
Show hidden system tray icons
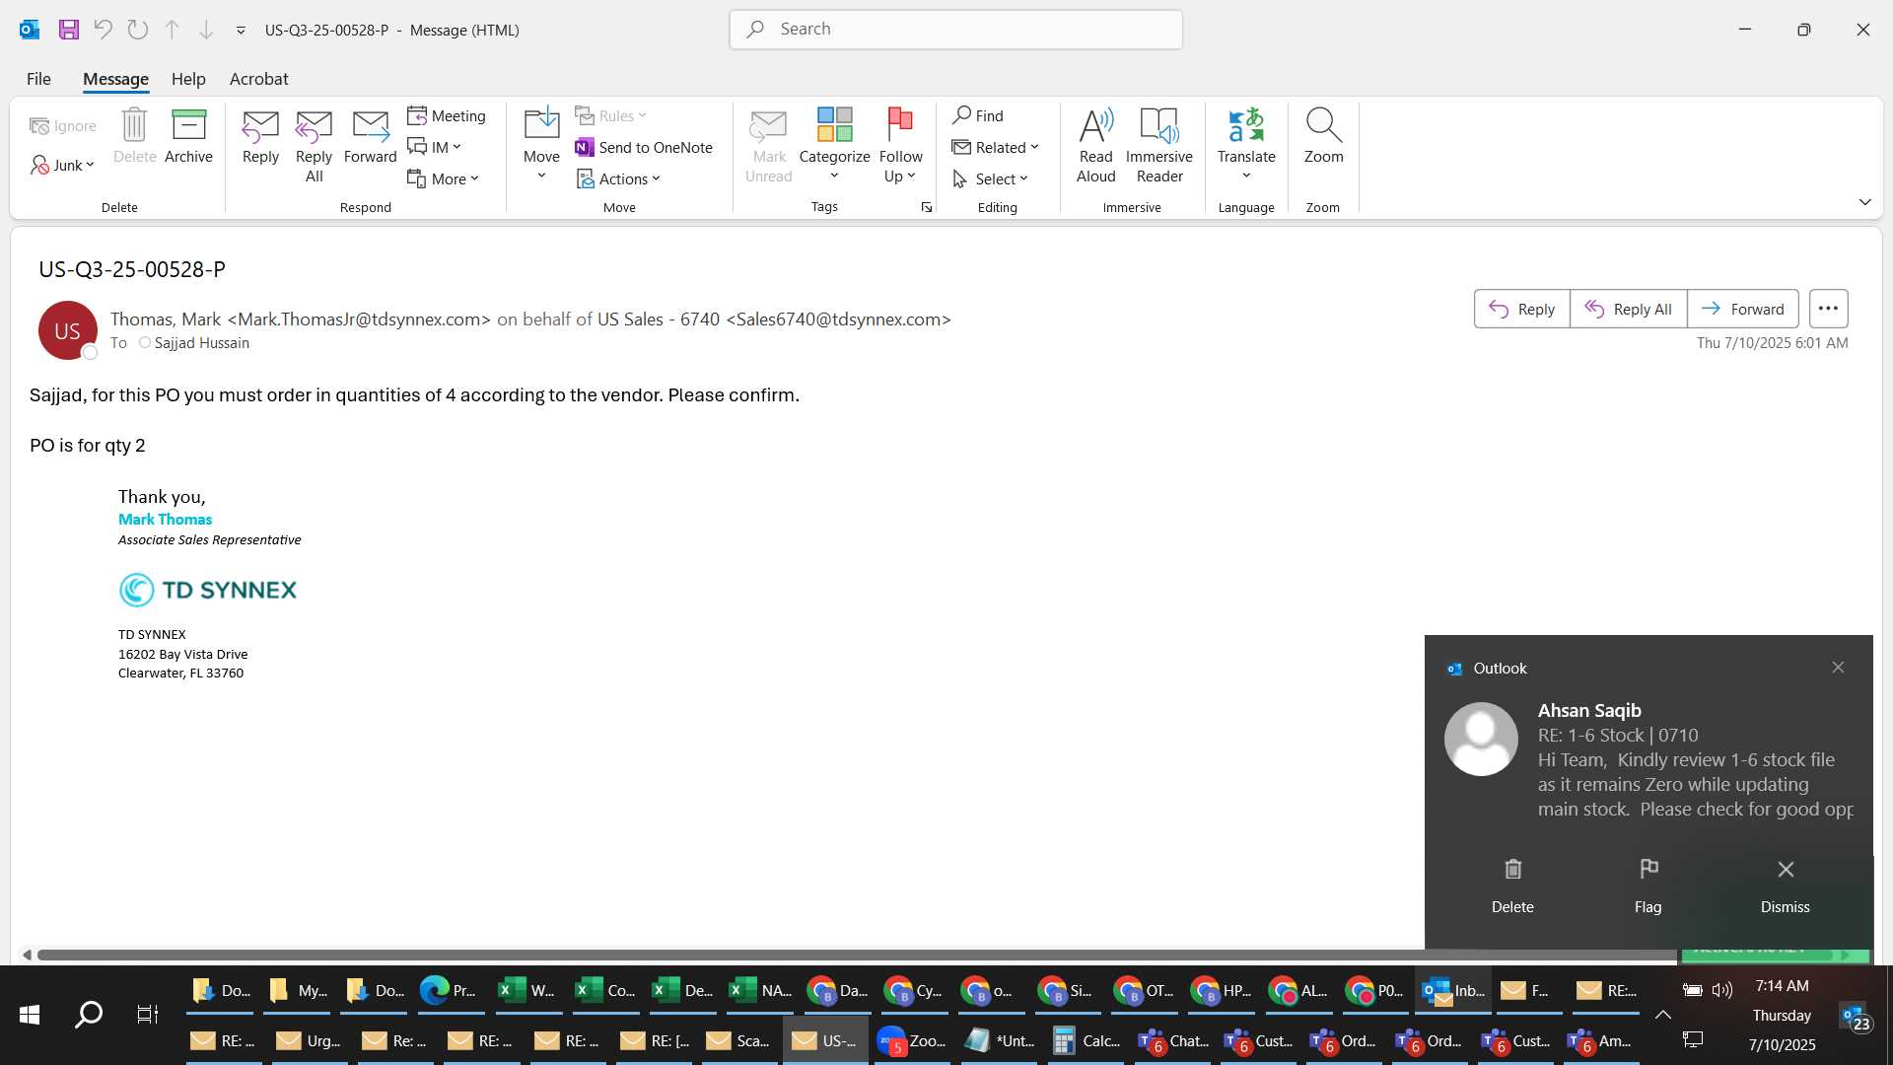[1662, 1015]
